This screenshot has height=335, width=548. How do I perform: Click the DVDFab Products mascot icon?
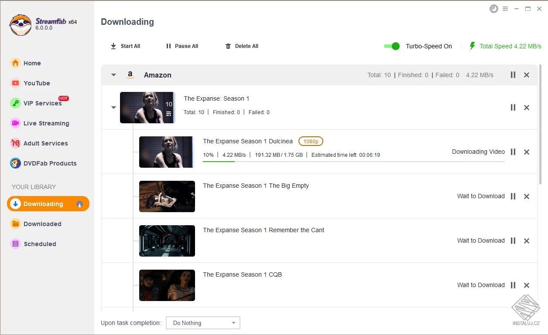tap(15, 163)
